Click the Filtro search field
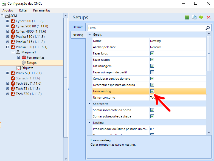Image resolution: width=214 pixels, height=161 pixels. 146,28
